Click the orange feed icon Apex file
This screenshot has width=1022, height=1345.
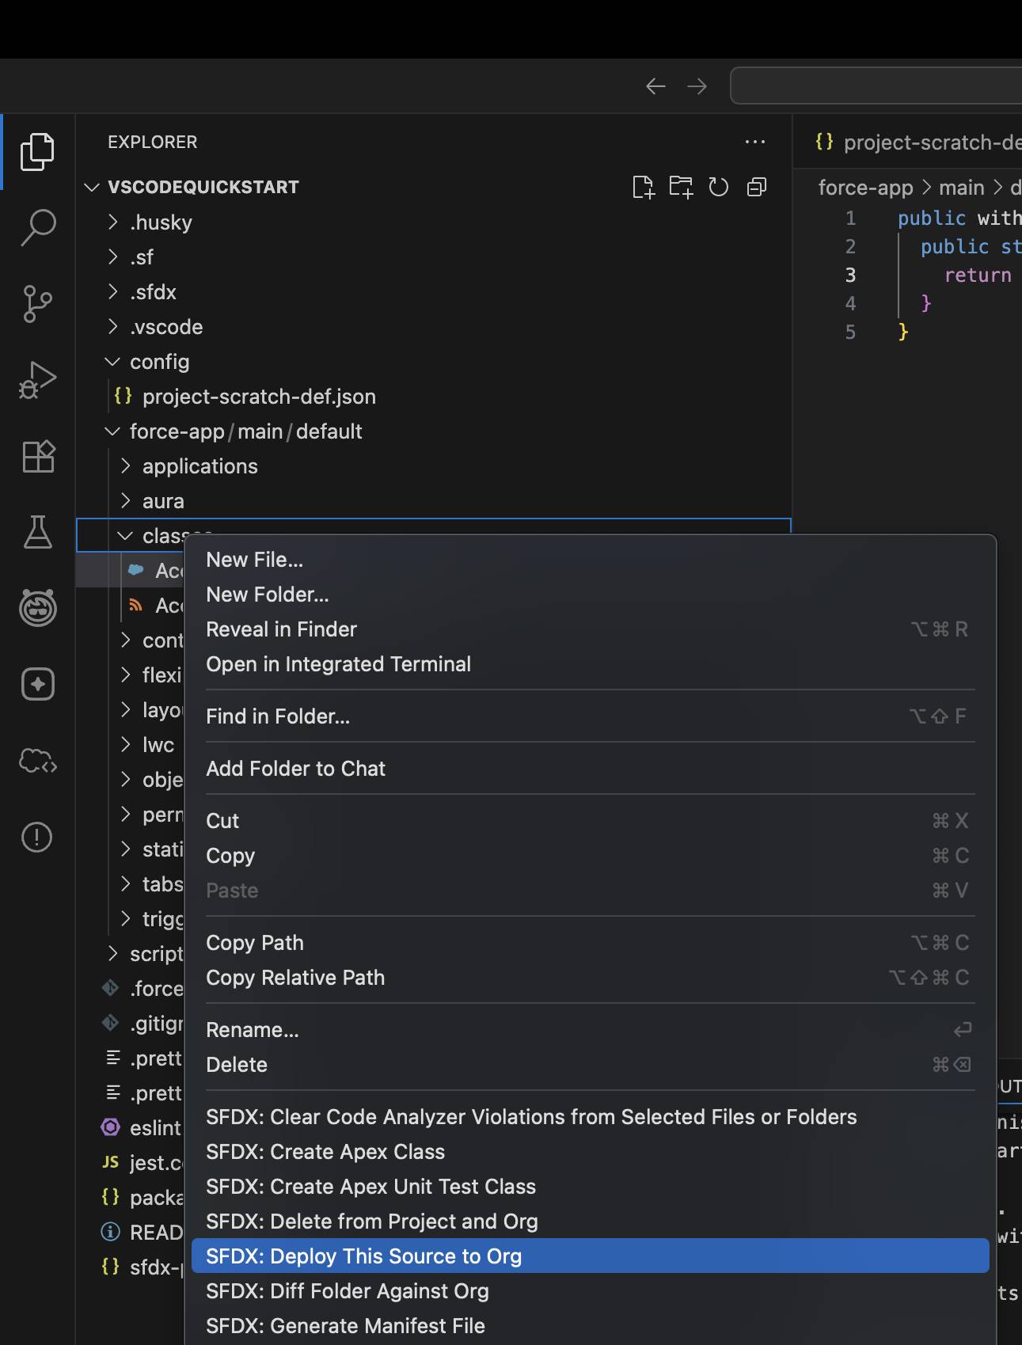tap(136, 605)
